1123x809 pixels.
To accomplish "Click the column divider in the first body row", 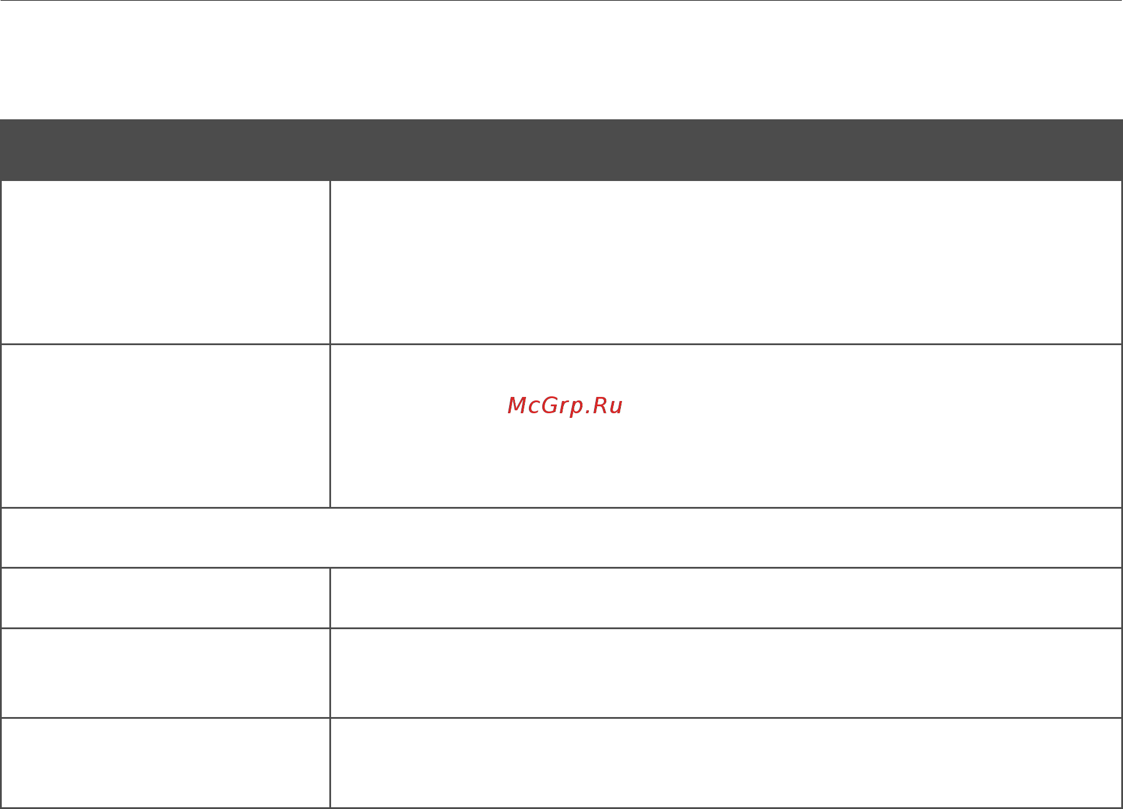I will click(330, 262).
